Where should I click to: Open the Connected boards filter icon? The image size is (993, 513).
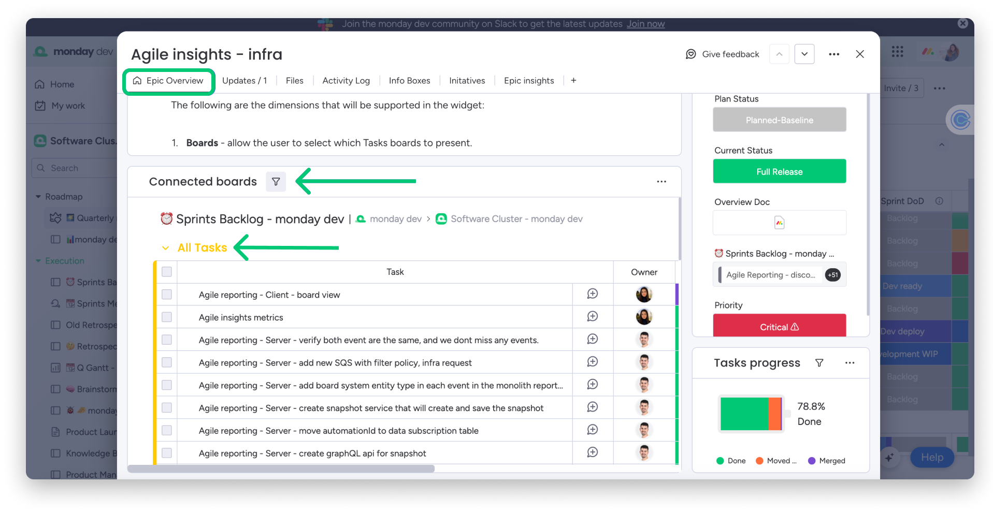tap(276, 182)
